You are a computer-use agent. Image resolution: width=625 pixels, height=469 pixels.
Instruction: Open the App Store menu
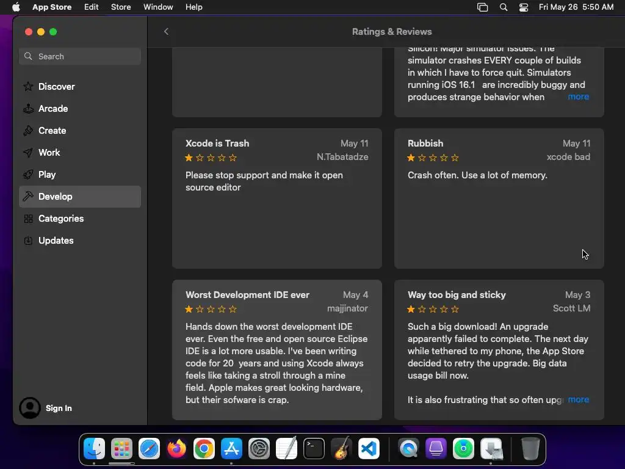point(52,7)
